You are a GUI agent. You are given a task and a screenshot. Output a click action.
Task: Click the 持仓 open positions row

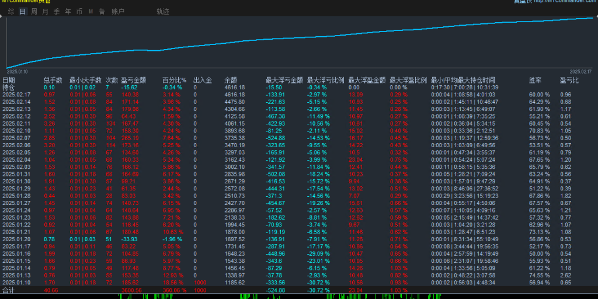(9, 87)
